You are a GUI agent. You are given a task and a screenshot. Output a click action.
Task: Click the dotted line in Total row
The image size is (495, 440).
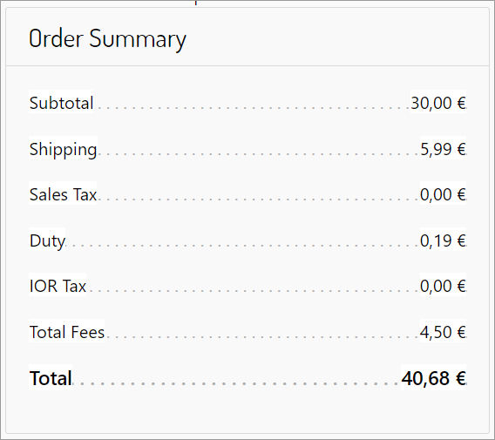(238, 384)
